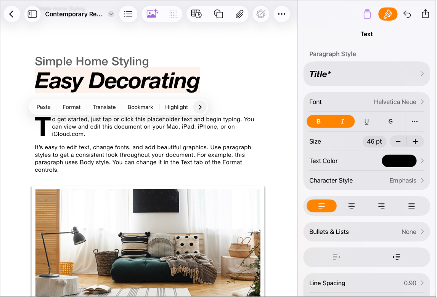The width and height of the screenshot is (437, 297).
Task: Disable bold formatting
Action: point(318,121)
